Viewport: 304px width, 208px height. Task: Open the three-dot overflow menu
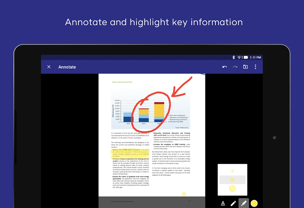[255, 67]
